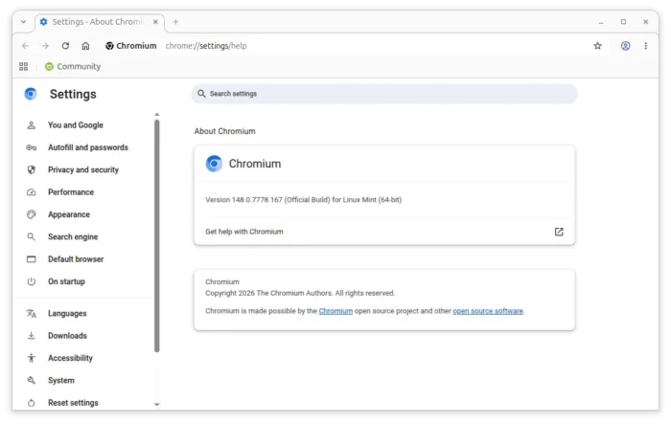Click the speedometer icon beside Performance
Viewport: 671px width, 424px height.
pos(32,192)
